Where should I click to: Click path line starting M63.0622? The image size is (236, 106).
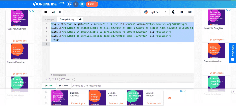(x=122, y=28)
